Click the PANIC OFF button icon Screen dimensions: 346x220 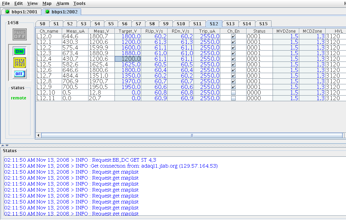point(20,34)
